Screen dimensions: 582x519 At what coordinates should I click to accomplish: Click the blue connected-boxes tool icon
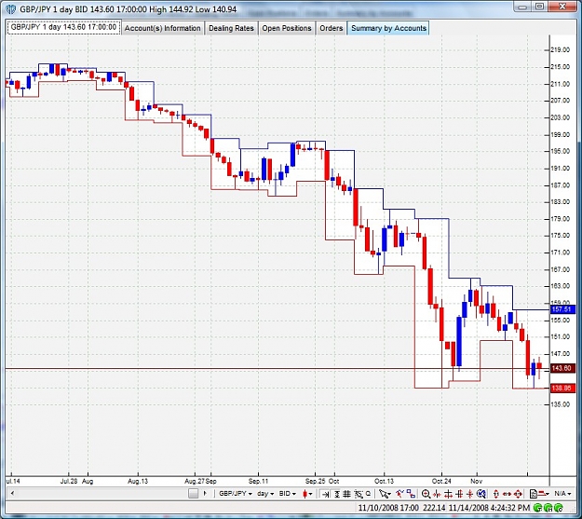click(x=411, y=493)
